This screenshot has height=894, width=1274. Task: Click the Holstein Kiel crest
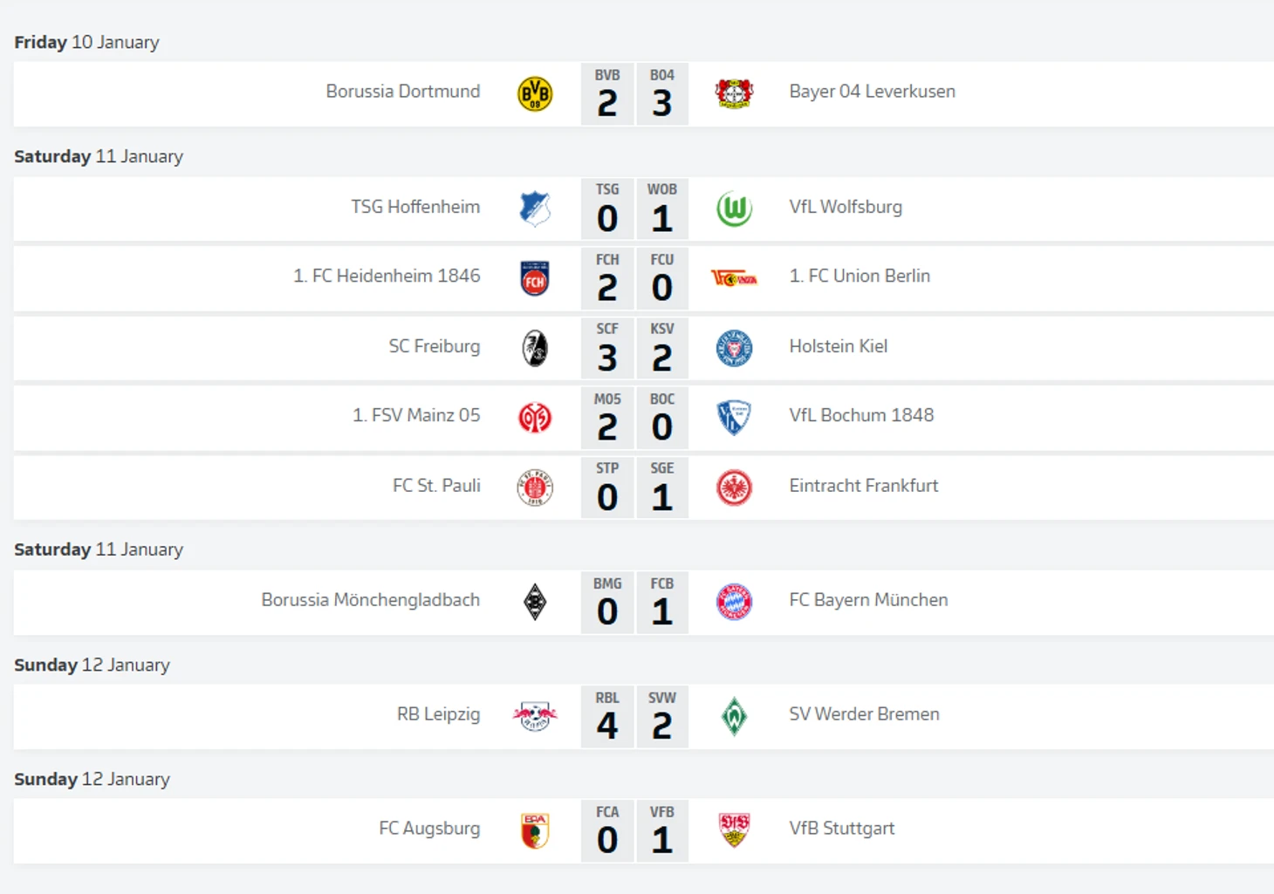pyautogui.click(x=734, y=348)
